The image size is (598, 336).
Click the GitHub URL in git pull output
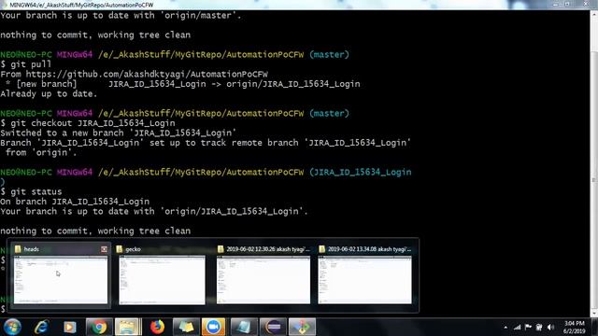pos(147,75)
